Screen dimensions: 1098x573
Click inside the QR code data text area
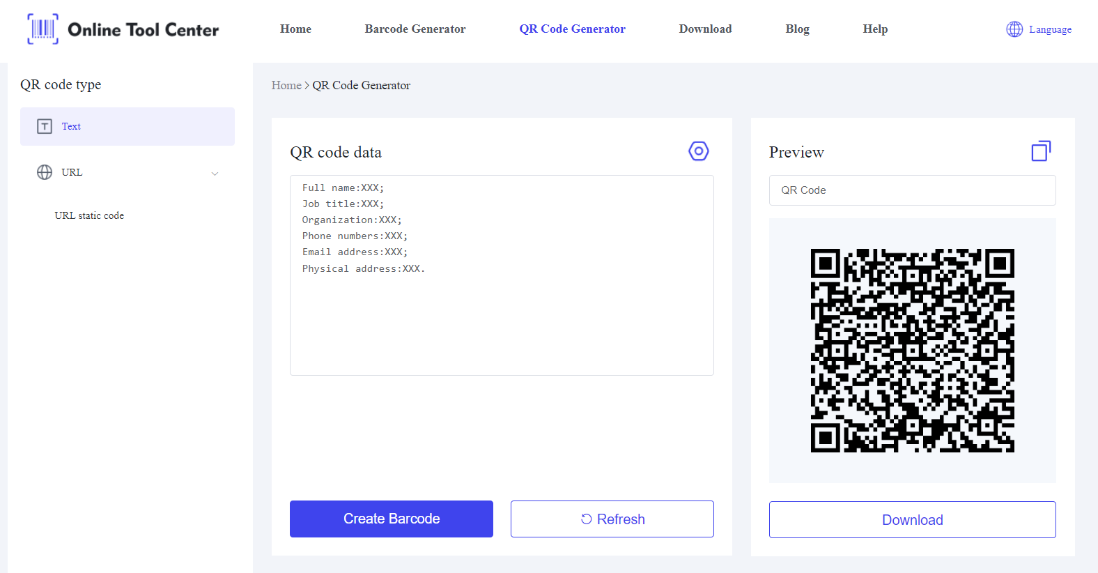(502, 275)
